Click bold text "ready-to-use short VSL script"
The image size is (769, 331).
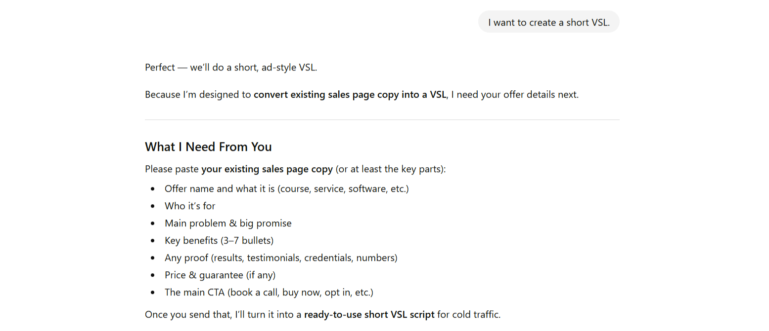369,314
